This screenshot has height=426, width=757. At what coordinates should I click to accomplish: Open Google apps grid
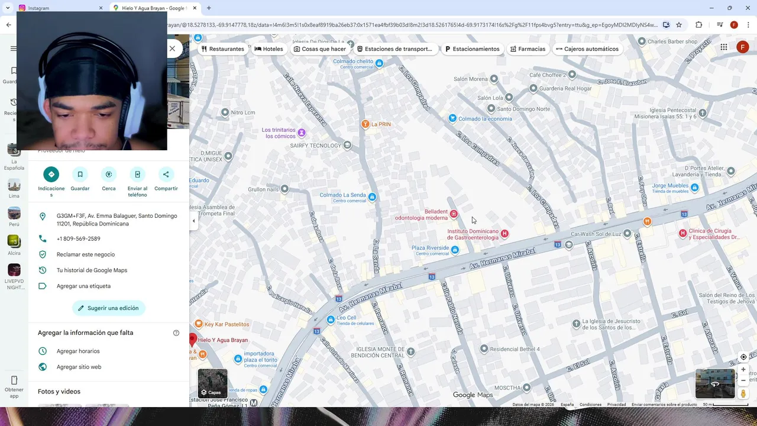point(724,47)
